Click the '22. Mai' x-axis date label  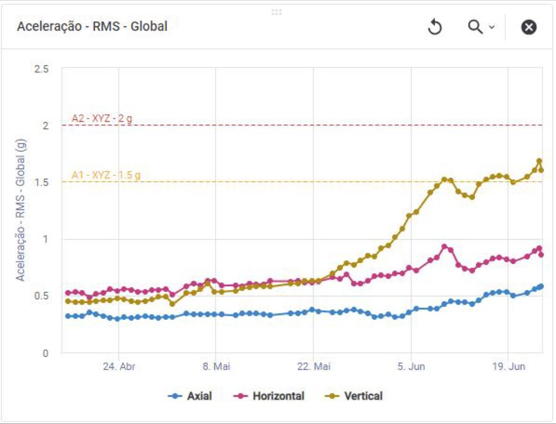coord(314,366)
